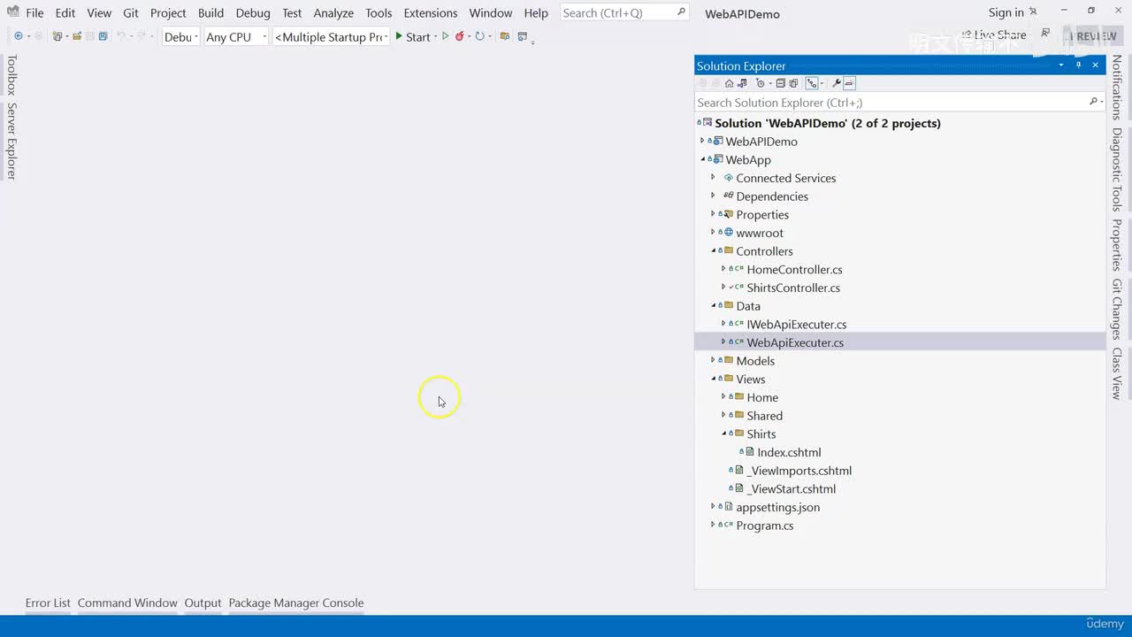Click Collapse All icon in Solution Explorer
Image resolution: width=1132 pixels, height=637 pixels.
(781, 83)
